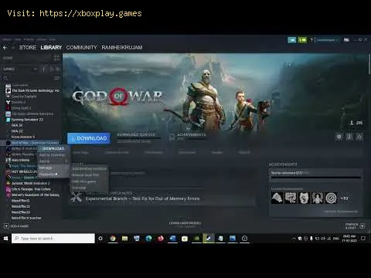371x278 pixels.
Task: Open the account name dropdown in header
Action: (x=328, y=40)
